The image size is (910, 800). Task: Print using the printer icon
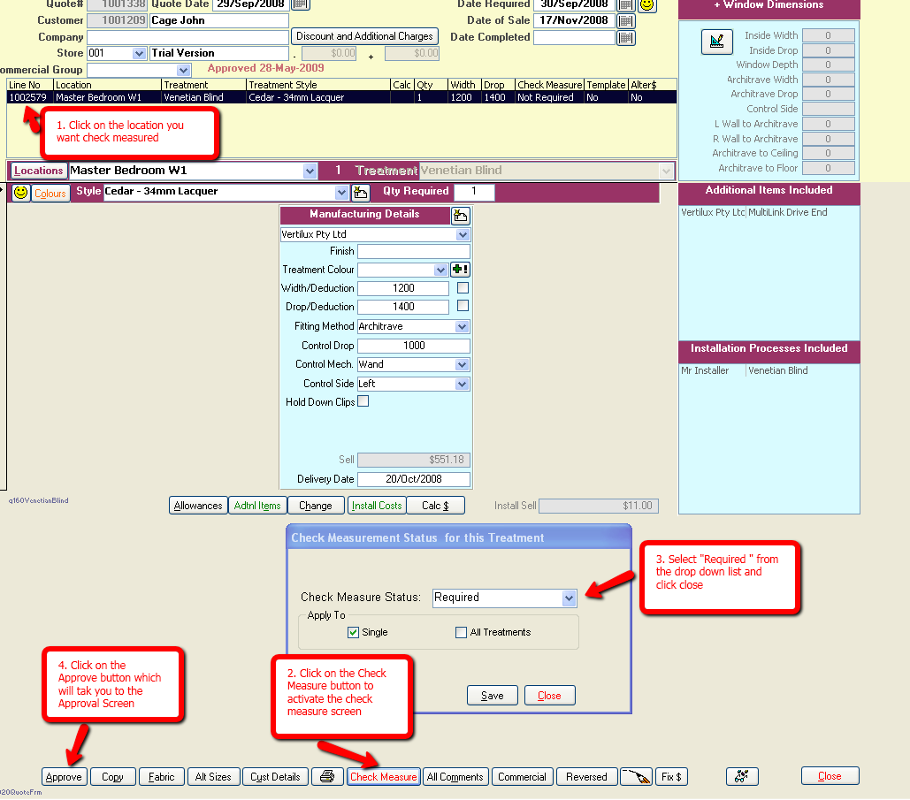tap(327, 776)
